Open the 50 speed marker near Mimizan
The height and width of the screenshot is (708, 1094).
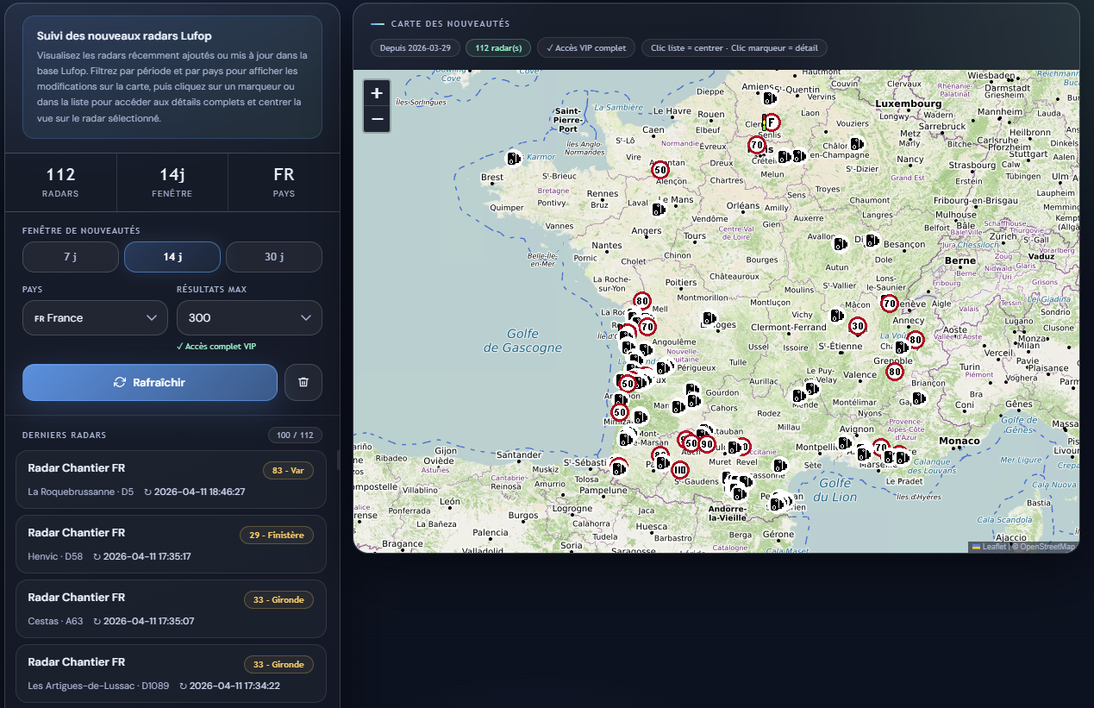[x=619, y=412]
